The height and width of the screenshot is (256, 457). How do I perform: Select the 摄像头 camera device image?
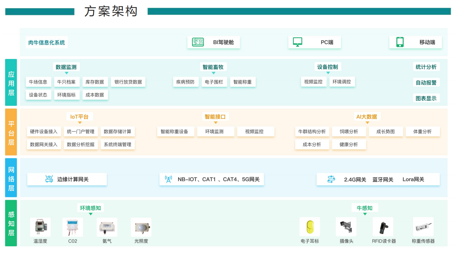point(346,227)
